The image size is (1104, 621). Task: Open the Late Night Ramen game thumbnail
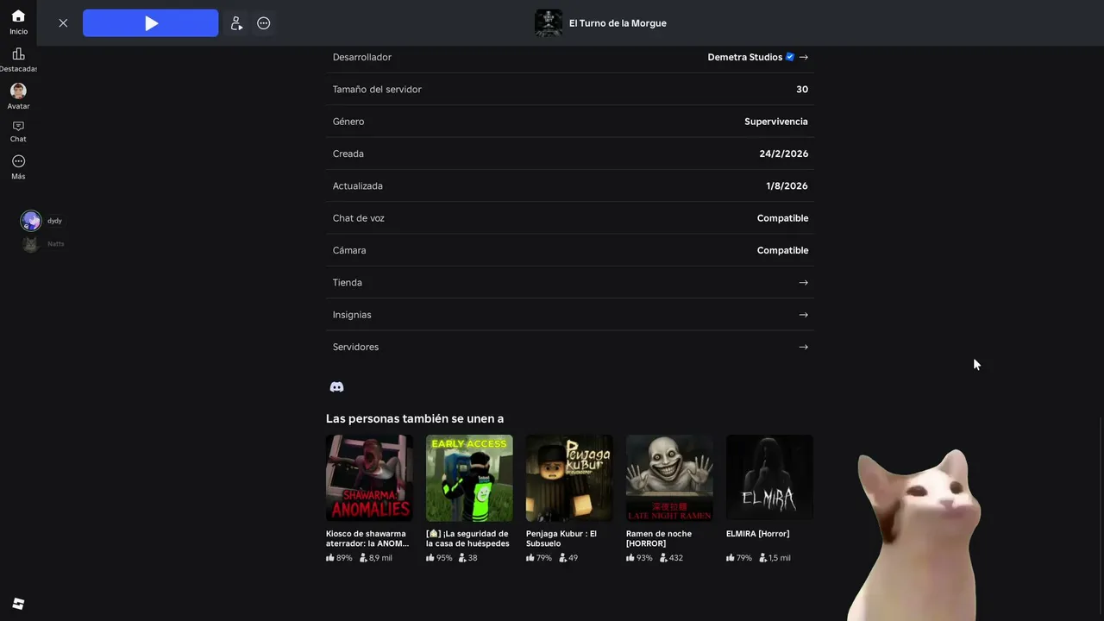pos(669,478)
